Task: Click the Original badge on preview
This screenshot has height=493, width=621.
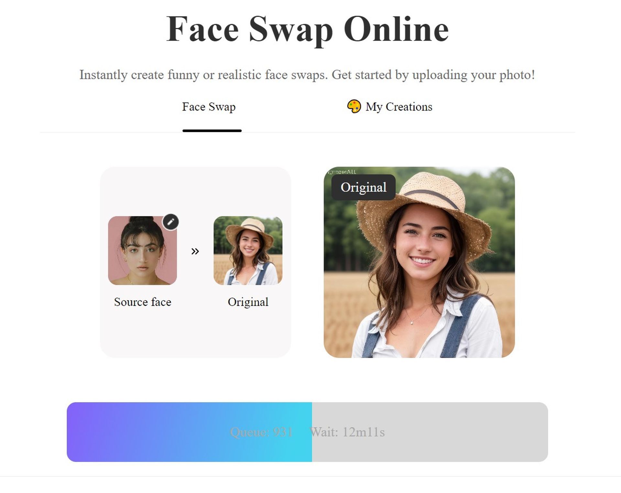Action: point(364,187)
